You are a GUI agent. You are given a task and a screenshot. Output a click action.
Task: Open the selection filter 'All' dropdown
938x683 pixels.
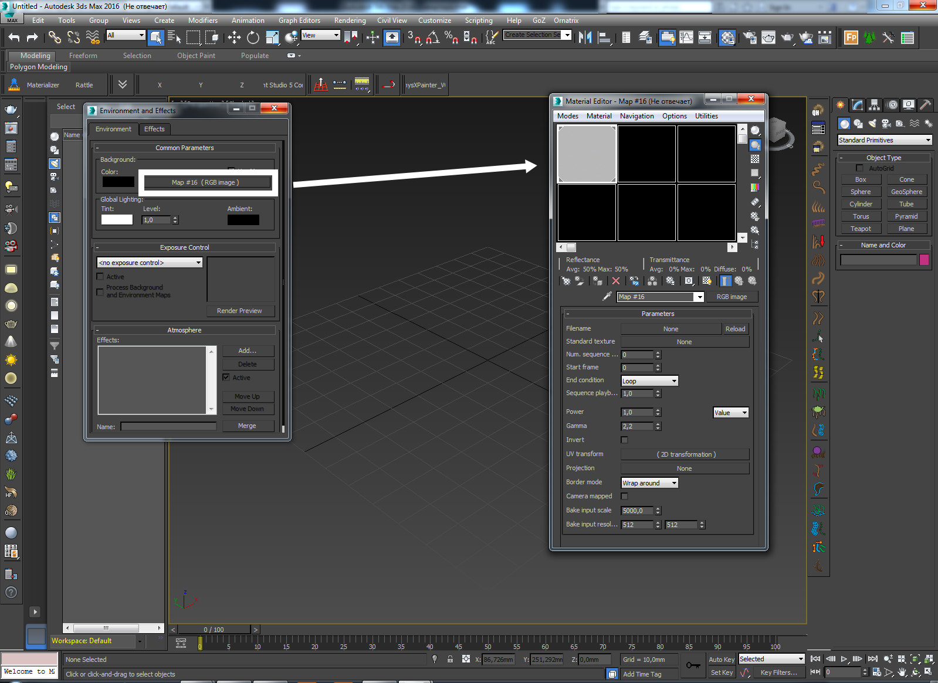[126, 35]
